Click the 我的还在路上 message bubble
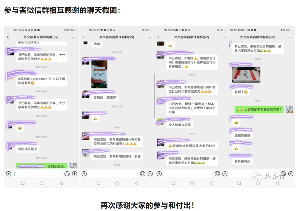 point(28,149)
